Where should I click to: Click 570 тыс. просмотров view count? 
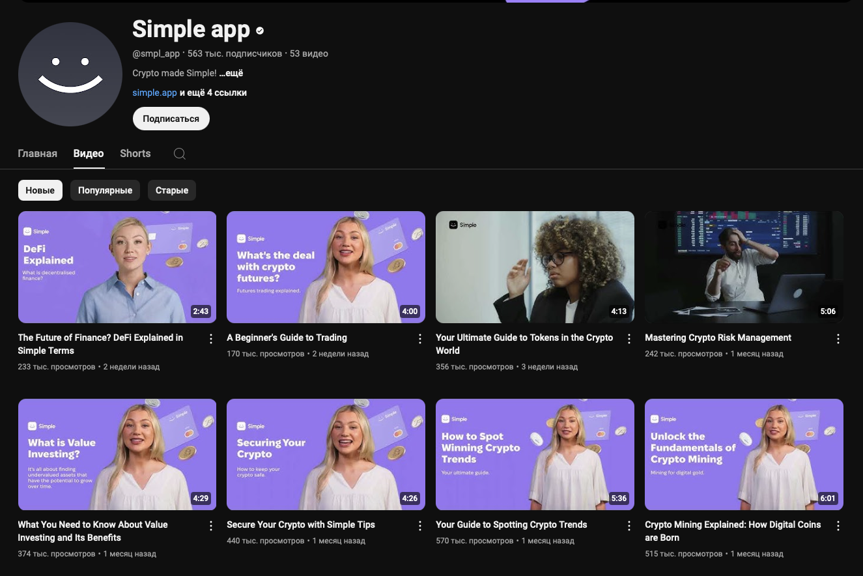[474, 541]
